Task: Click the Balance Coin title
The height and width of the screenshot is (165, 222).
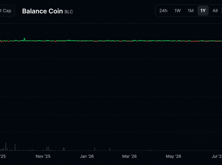Action: click(42, 11)
